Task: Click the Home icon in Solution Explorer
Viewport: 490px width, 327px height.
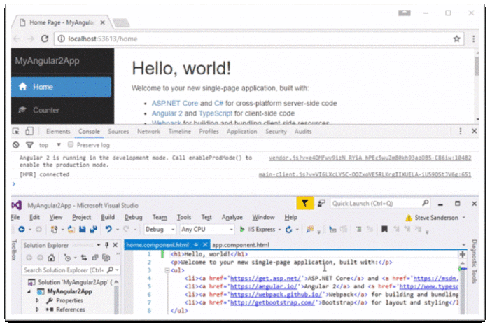Action: coord(51,258)
